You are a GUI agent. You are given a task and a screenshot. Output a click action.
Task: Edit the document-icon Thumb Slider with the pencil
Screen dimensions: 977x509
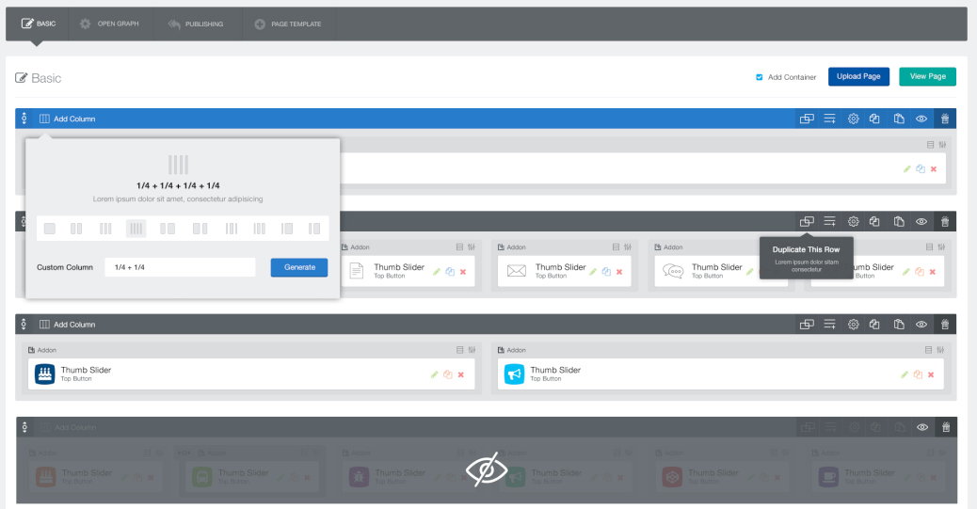point(436,272)
